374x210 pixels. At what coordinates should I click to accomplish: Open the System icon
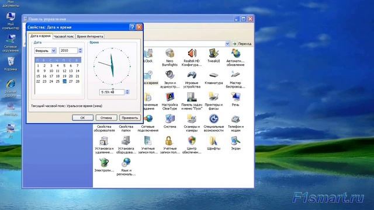(x=169, y=121)
